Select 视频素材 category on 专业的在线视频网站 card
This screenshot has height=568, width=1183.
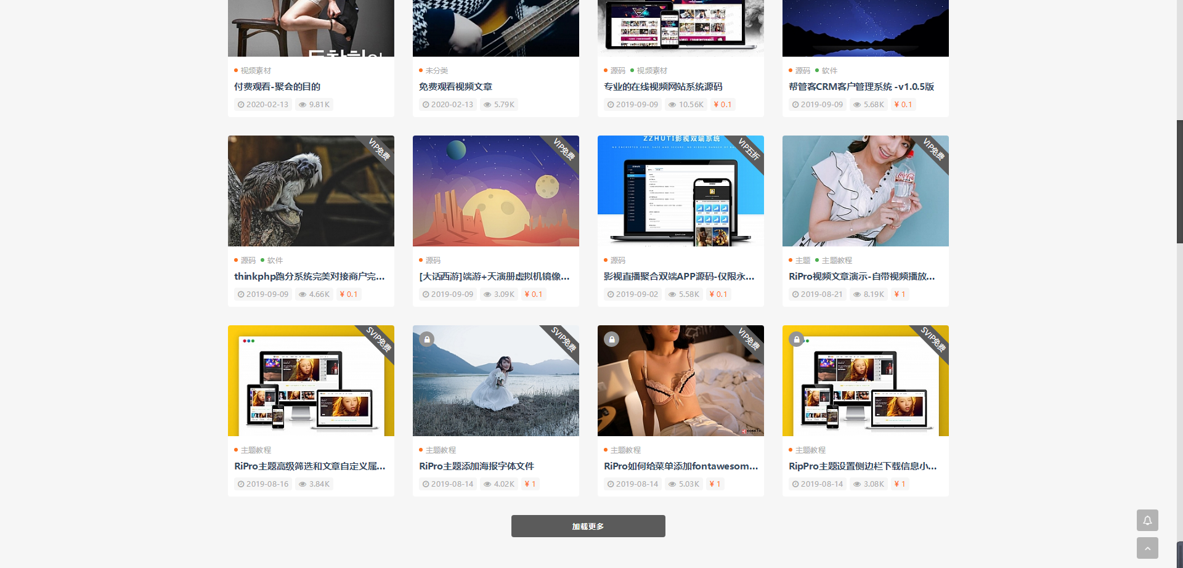pos(651,71)
